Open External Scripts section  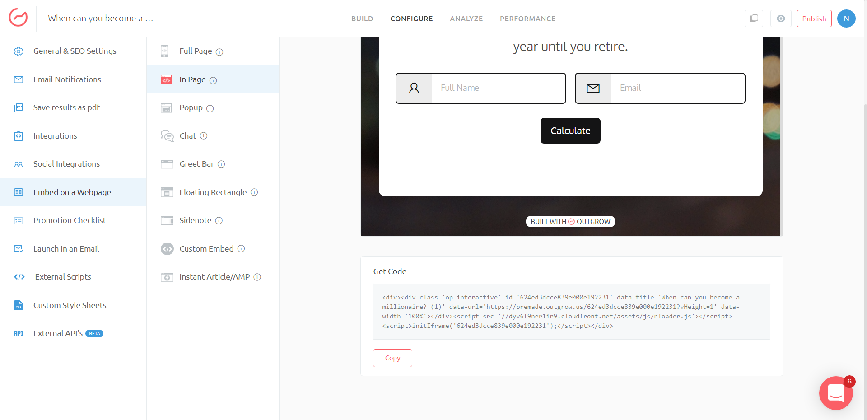[73, 277]
